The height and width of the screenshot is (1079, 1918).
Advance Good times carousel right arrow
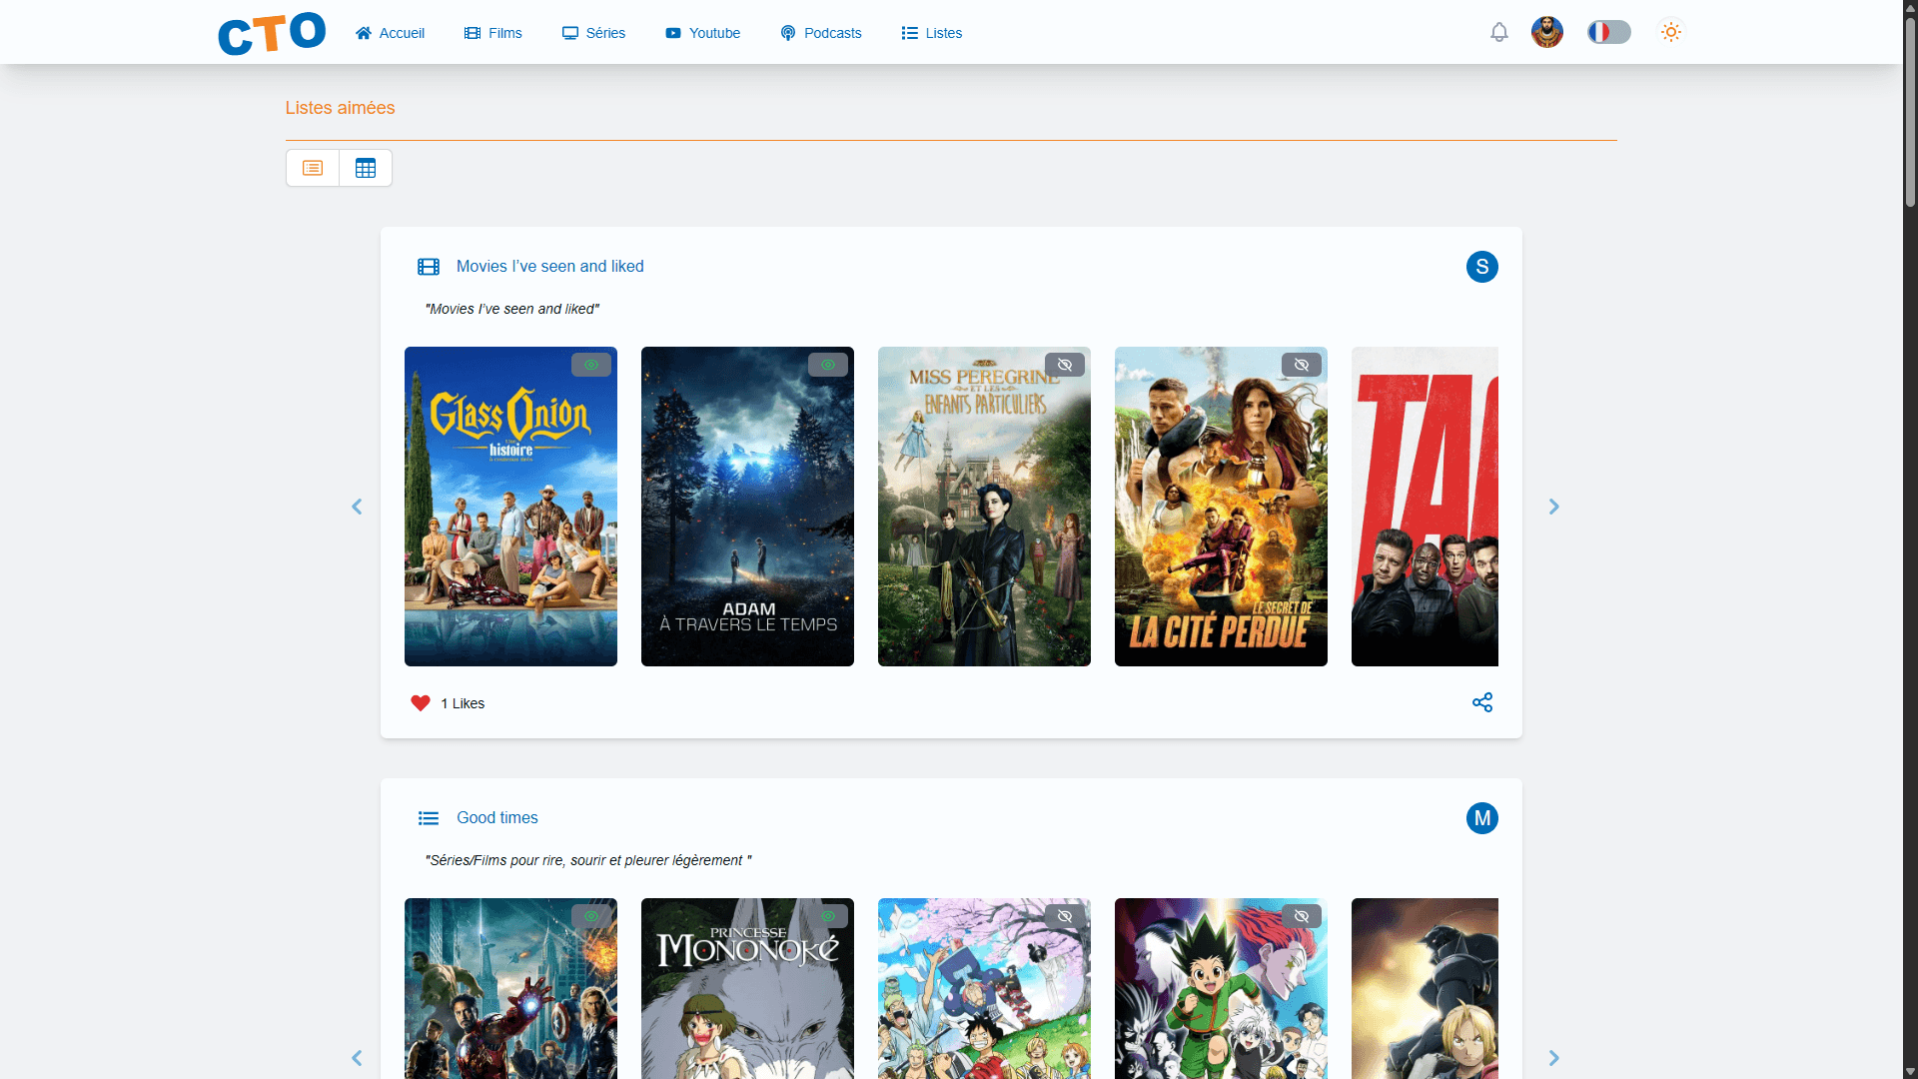pyautogui.click(x=1553, y=1057)
